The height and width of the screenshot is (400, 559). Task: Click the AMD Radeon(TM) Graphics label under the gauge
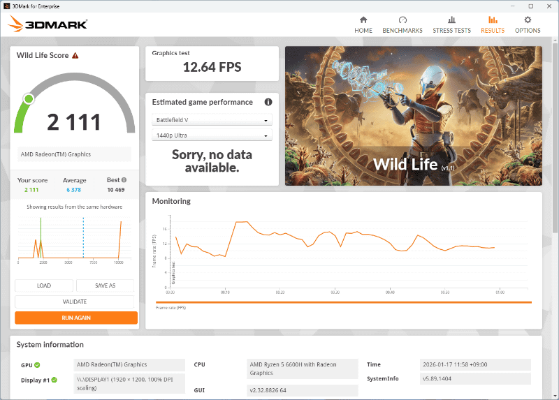(x=75, y=154)
